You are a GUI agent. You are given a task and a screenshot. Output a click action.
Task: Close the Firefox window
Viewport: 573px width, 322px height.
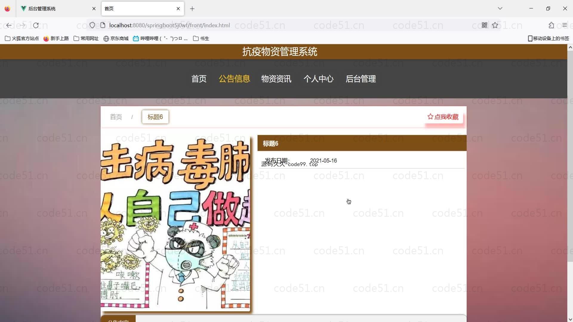(x=565, y=8)
